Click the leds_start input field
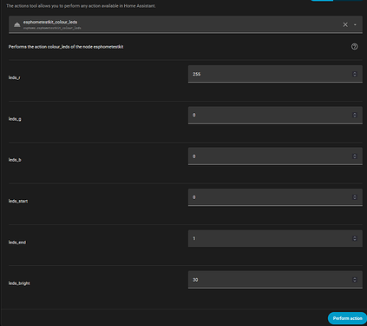 coord(275,197)
